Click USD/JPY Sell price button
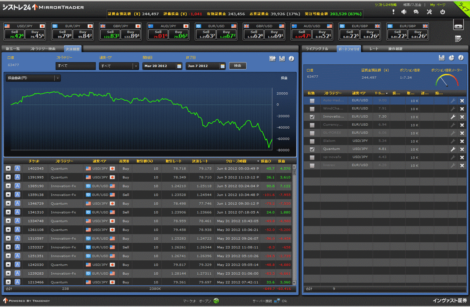This screenshot has height=307, width=470. [14, 35]
